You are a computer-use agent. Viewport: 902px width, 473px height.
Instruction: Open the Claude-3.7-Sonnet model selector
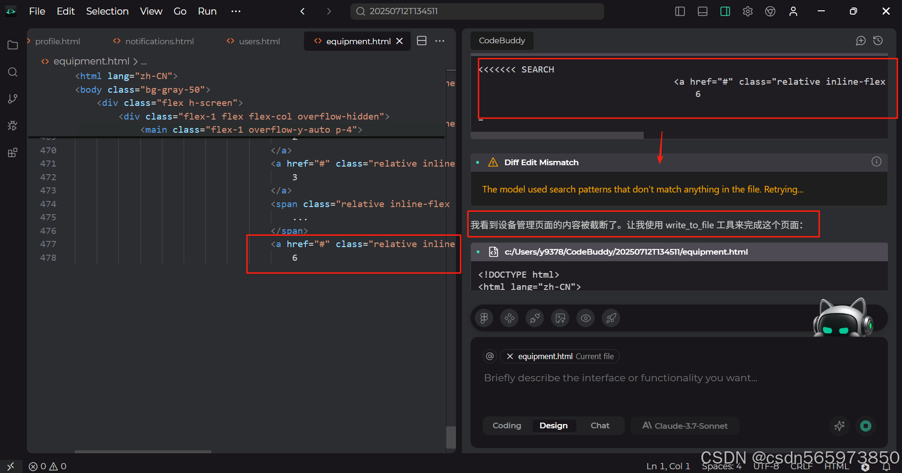685,425
